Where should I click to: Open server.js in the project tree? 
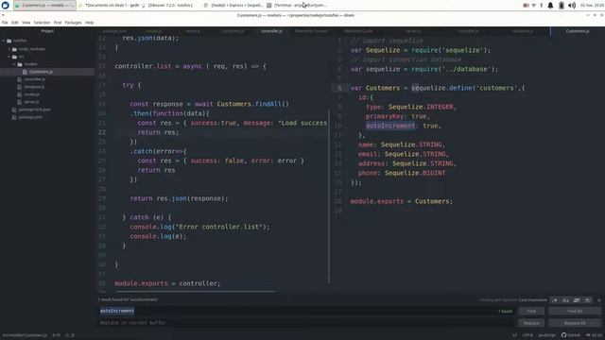click(x=31, y=102)
